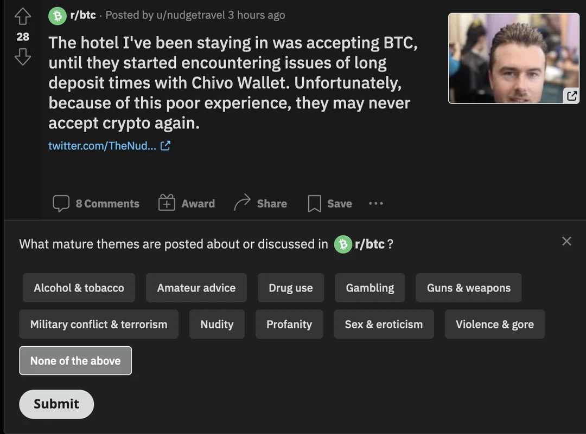Open the 8 Comments section
This screenshot has height=434, width=586.
(x=96, y=203)
